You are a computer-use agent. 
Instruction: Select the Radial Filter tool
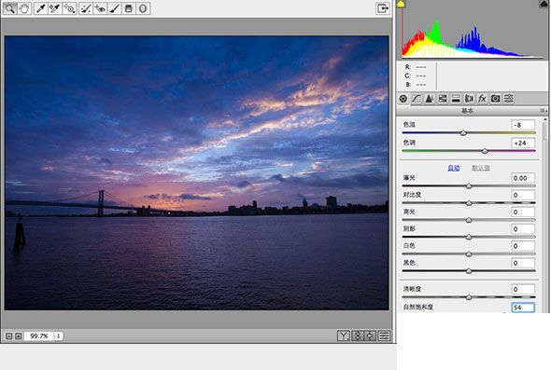click(x=143, y=8)
